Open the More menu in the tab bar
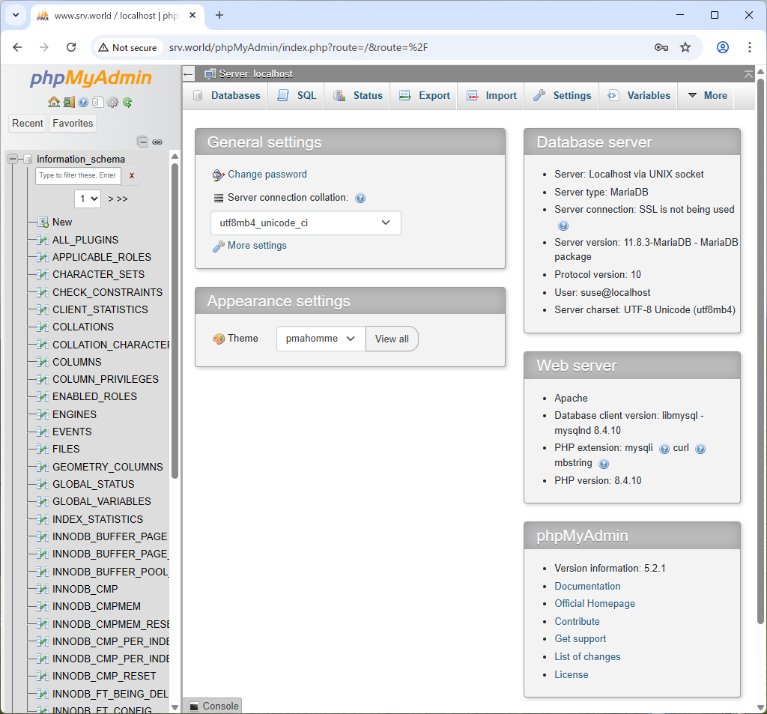The height and width of the screenshot is (714, 767). (712, 95)
